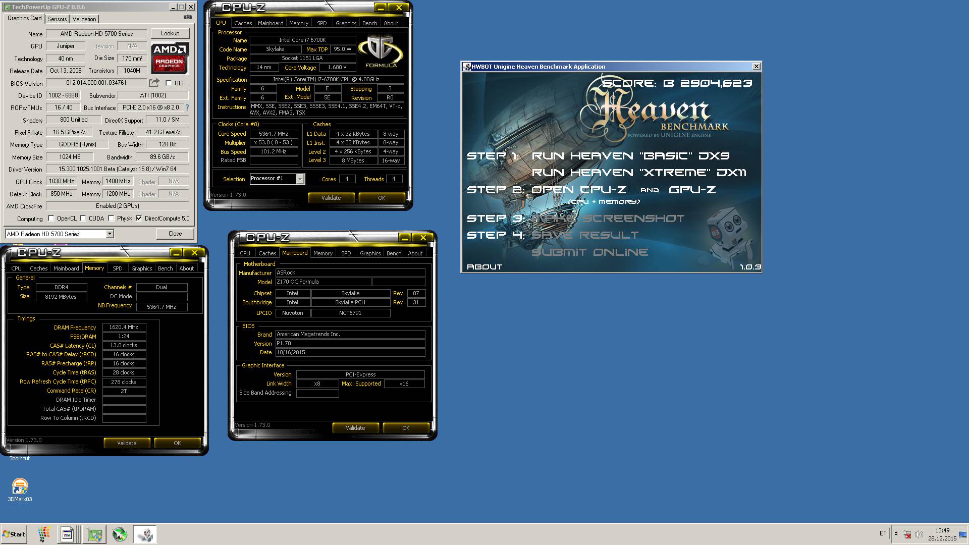Click Submit Online in Heaven app
Screen dimensions: 969x545
click(x=590, y=252)
